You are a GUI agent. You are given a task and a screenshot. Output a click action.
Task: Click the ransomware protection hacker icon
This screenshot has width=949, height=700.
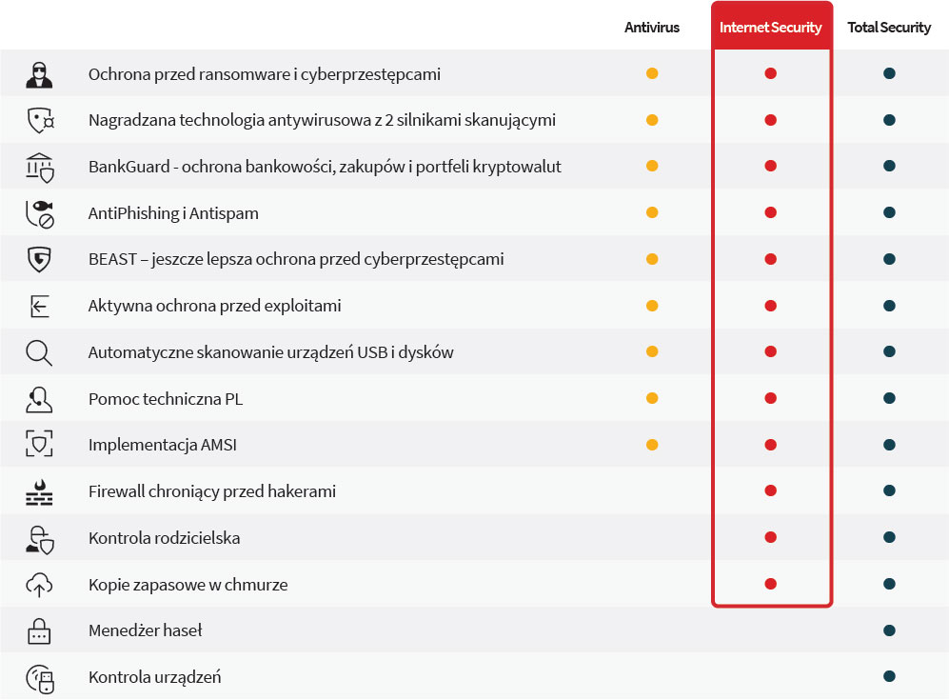coord(39,73)
